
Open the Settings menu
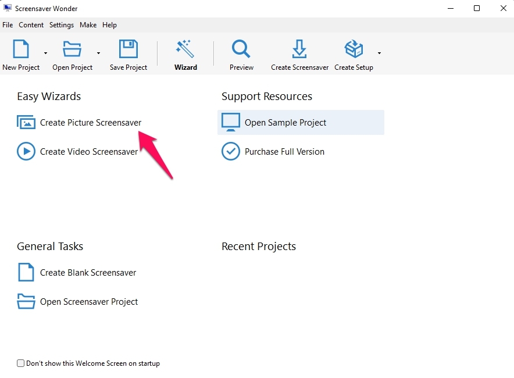click(62, 25)
